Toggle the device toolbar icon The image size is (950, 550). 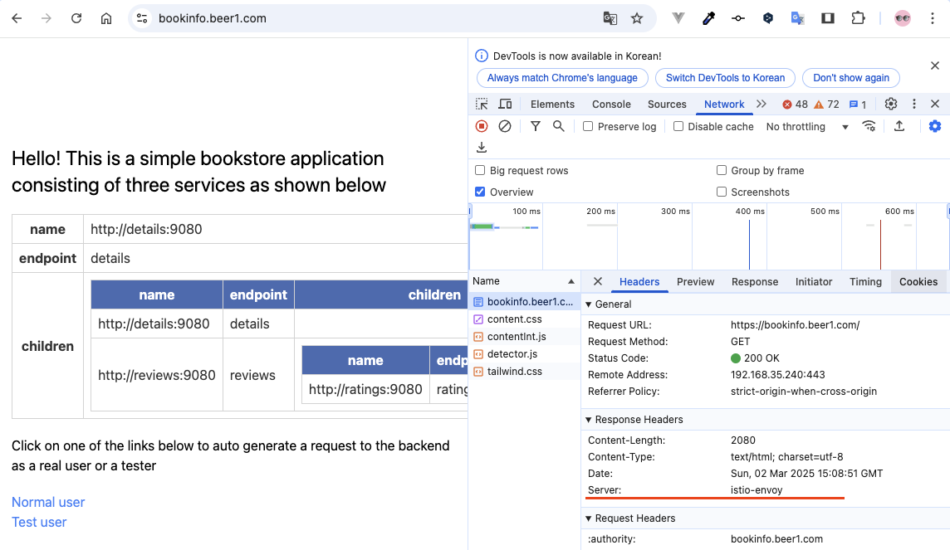coord(505,104)
